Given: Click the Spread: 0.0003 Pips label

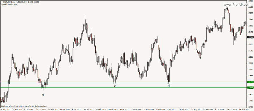Looking at the screenshot, I should tap(9, 4).
